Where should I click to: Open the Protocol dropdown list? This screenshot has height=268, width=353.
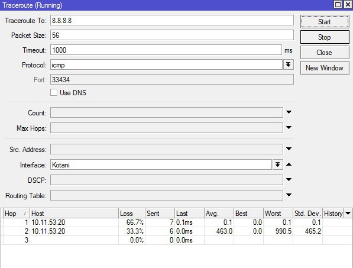click(x=288, y=65)
